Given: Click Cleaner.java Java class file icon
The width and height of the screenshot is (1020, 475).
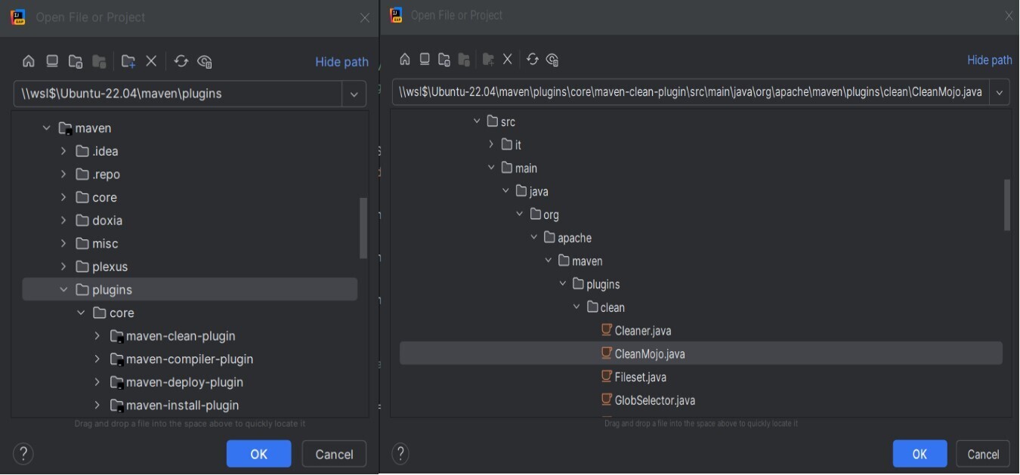Looking at the screenshot, I should pos(606,330).
